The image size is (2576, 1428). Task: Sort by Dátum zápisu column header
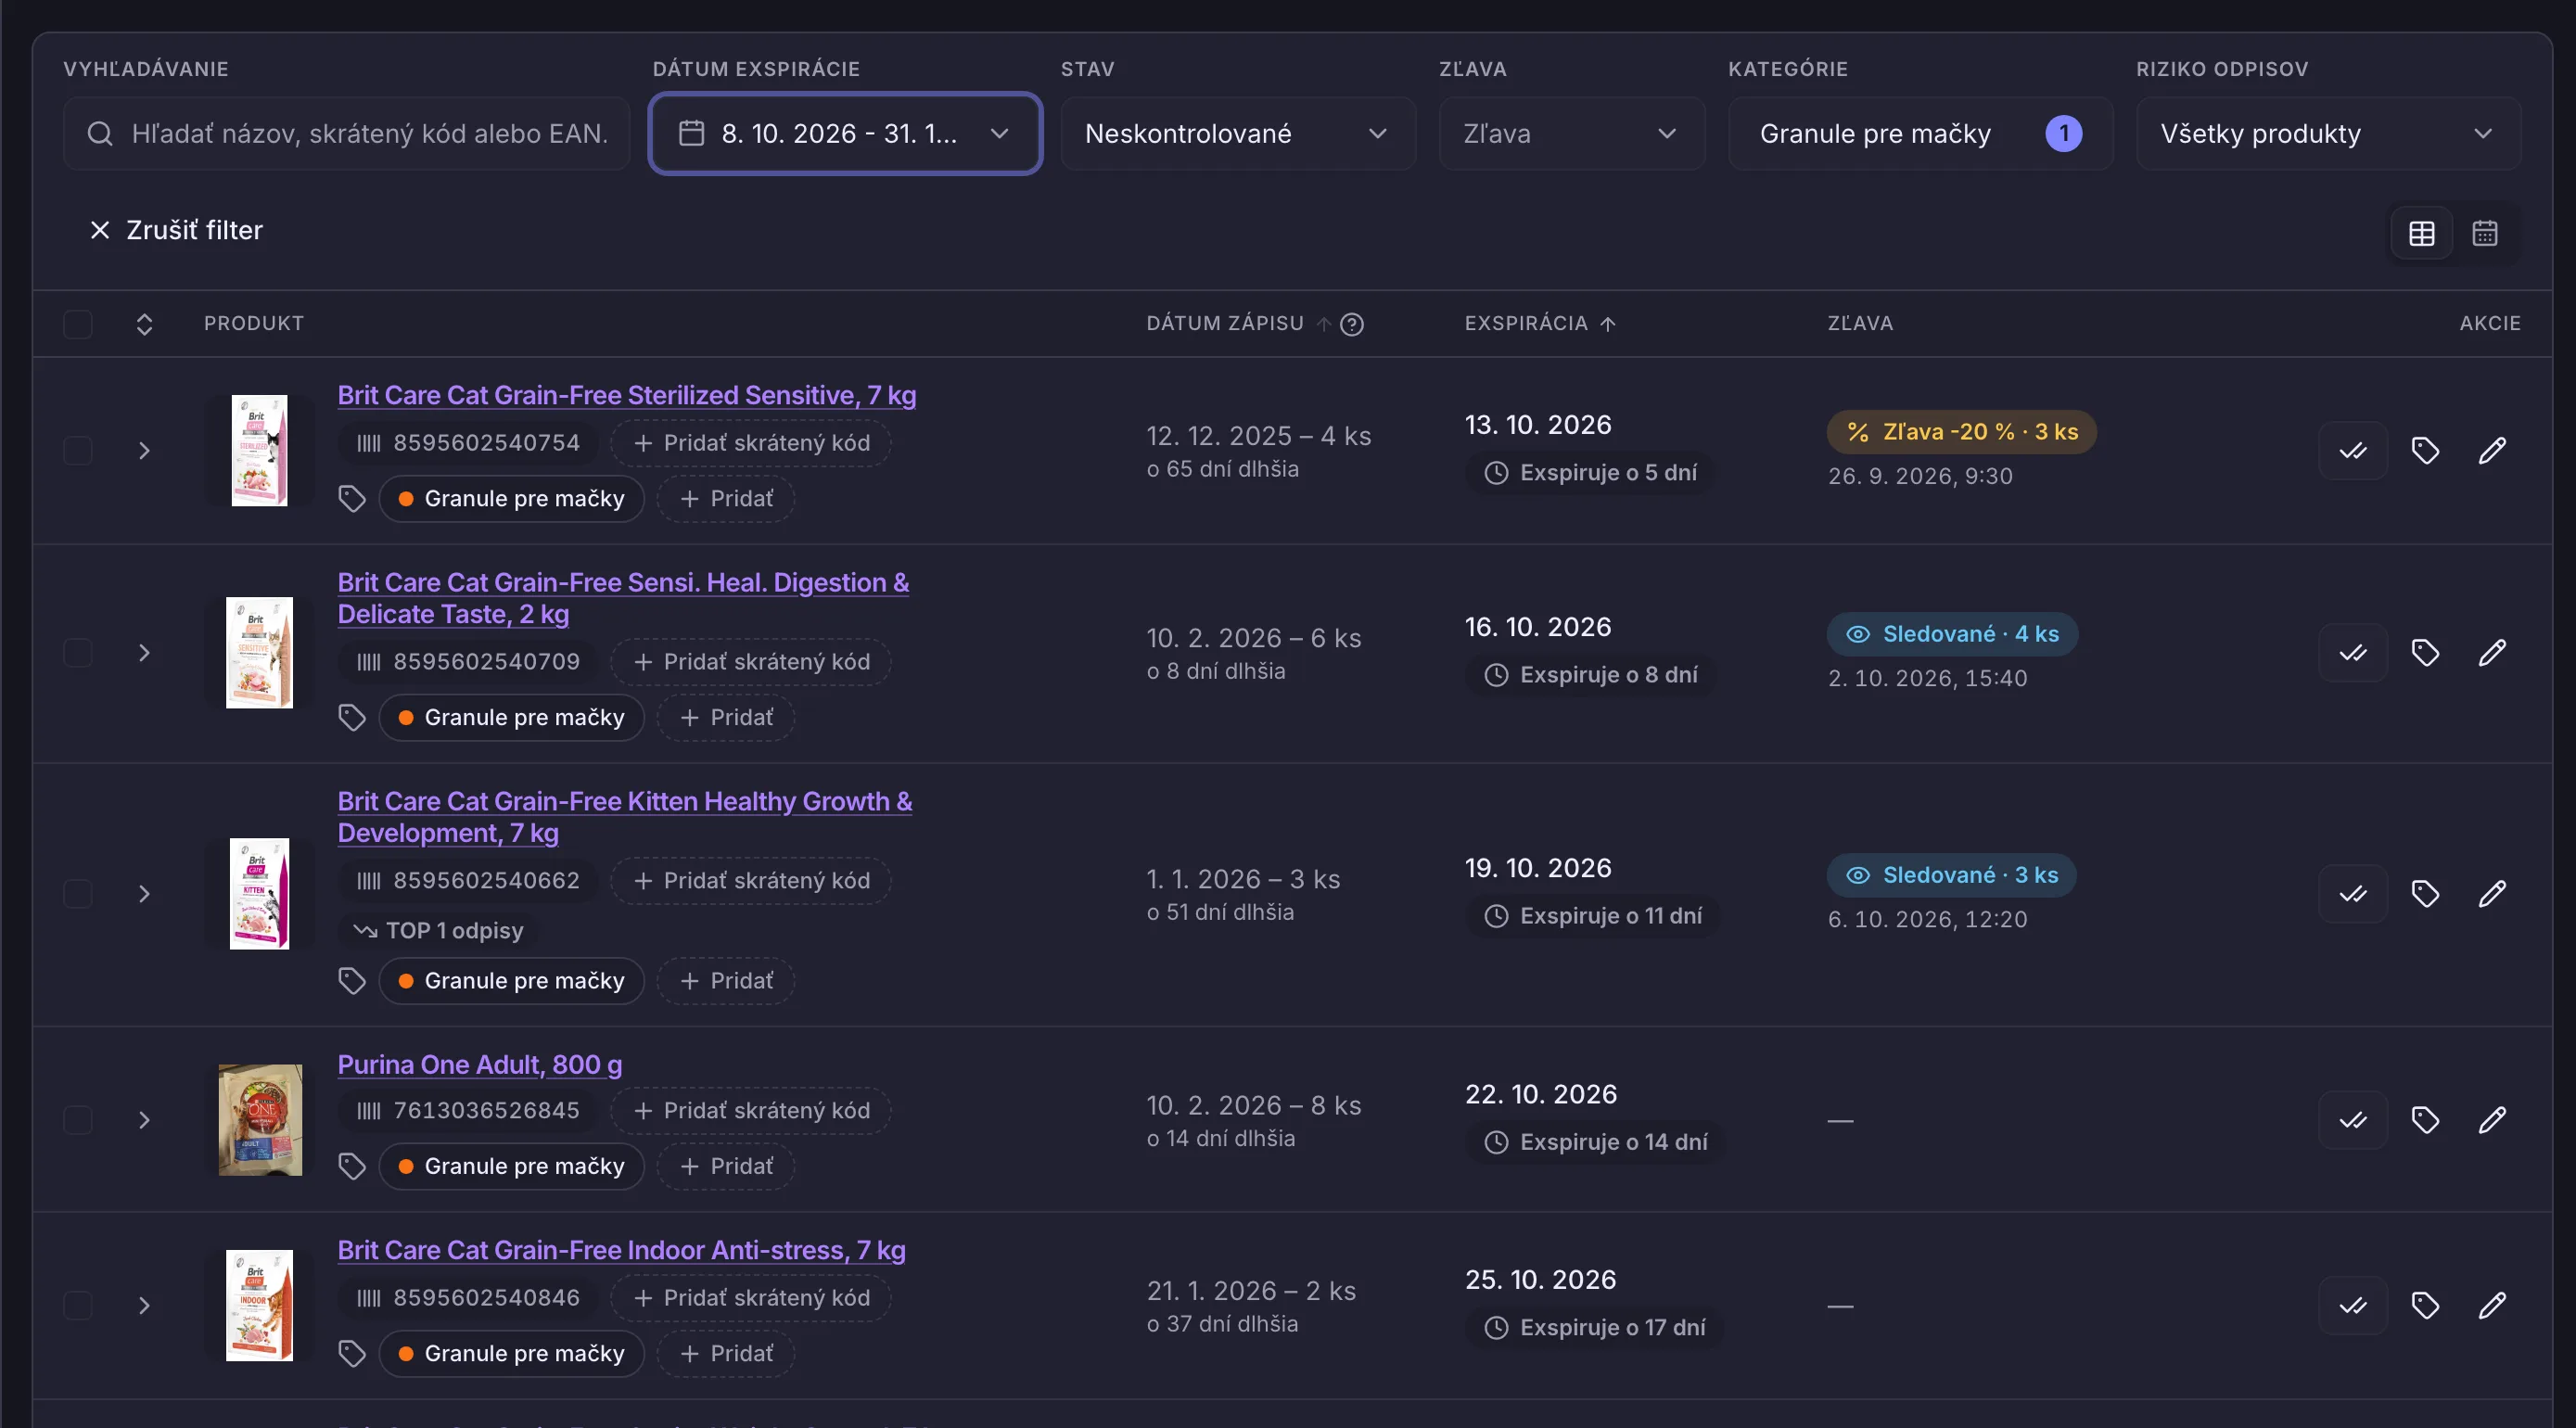(x=1238, y=323)
